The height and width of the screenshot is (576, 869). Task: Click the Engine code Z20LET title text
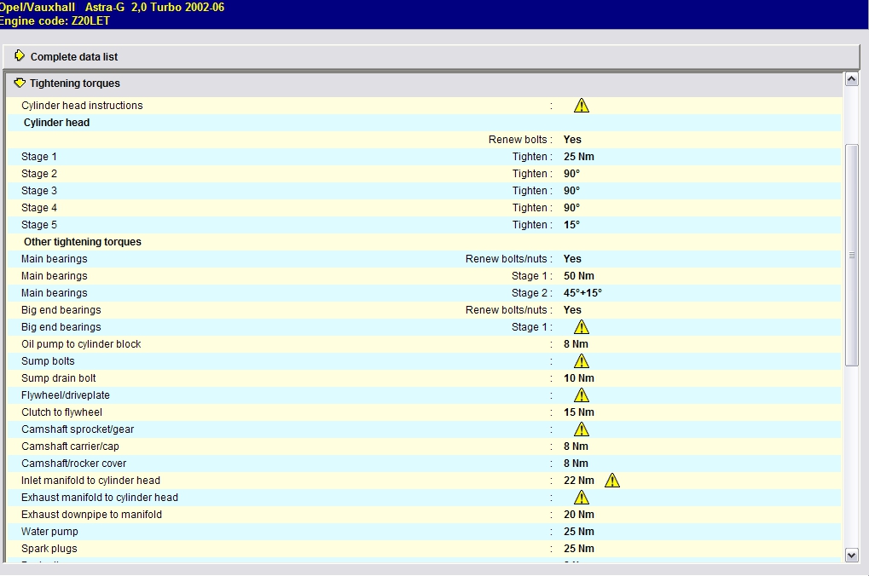(55, 21)
